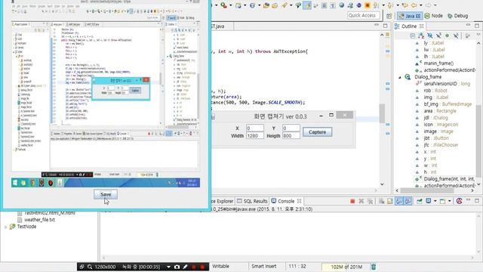Toggle Hide Fields in Outline toolbar
This screenshot has height=272, width=483.
click(430, 36)
